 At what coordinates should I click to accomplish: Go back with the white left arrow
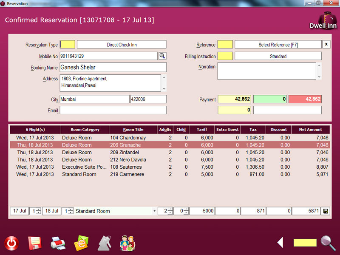pyautogui.click(x=280, y=243)
